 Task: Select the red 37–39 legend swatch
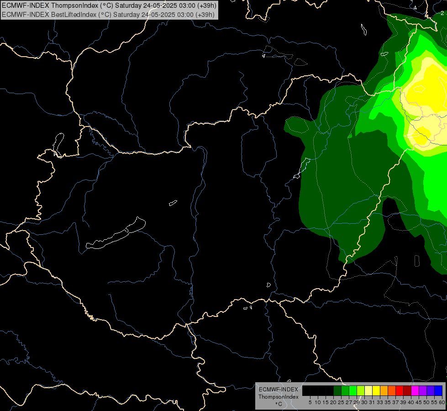click(x=400, y=390)
